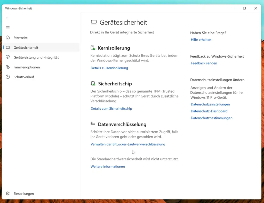Open the hamburger navigation menu

tap(8, 28)
